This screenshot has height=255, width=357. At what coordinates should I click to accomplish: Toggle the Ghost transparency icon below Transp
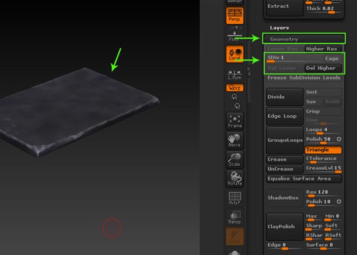tap(235, 237)
